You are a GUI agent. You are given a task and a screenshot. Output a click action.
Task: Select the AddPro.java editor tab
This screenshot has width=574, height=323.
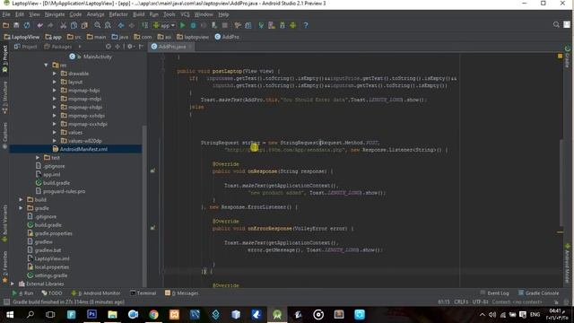point(171,47)
